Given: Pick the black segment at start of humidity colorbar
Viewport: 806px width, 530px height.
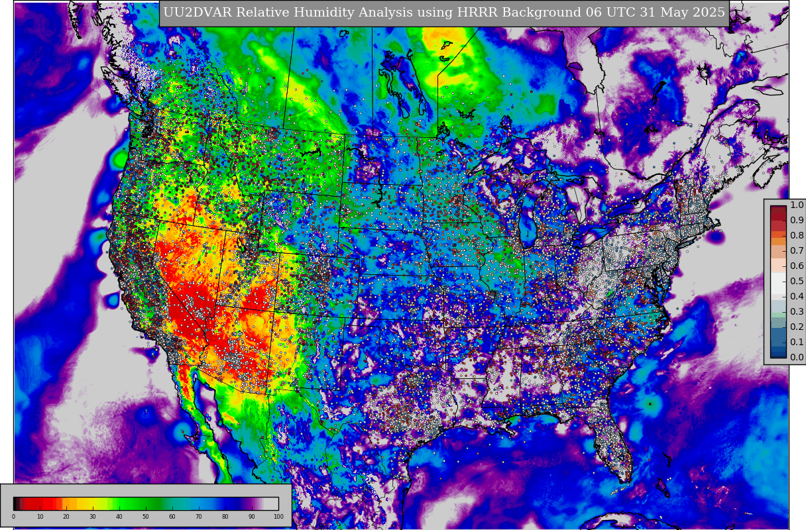Looking at the screenshot, I should (x=15, y=503).
